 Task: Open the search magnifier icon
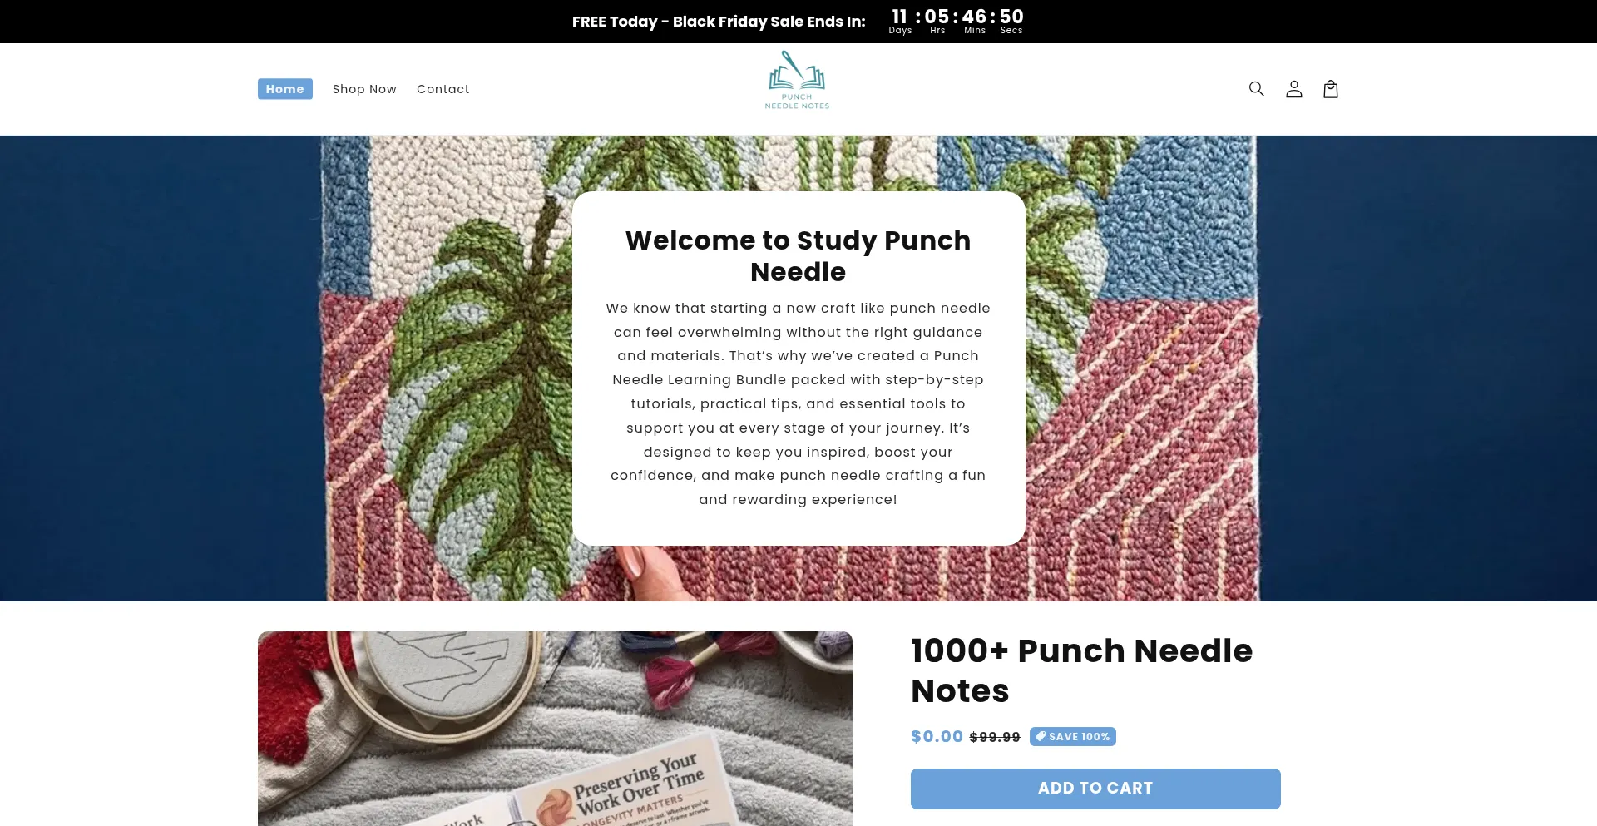pos(1256,89)
